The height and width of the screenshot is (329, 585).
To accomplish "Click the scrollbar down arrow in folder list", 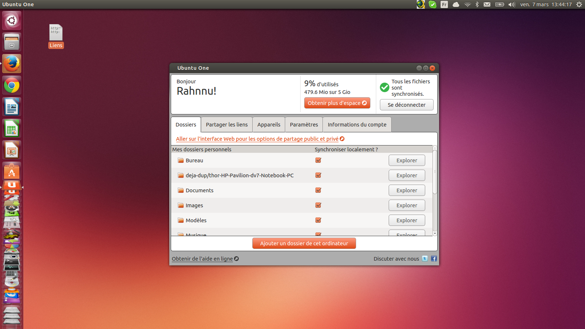I will [435, 233].
